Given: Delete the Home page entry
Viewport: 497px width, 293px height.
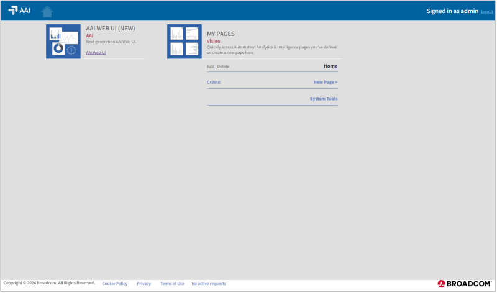Looking at the screenshot, I should (x=223, y=66).
